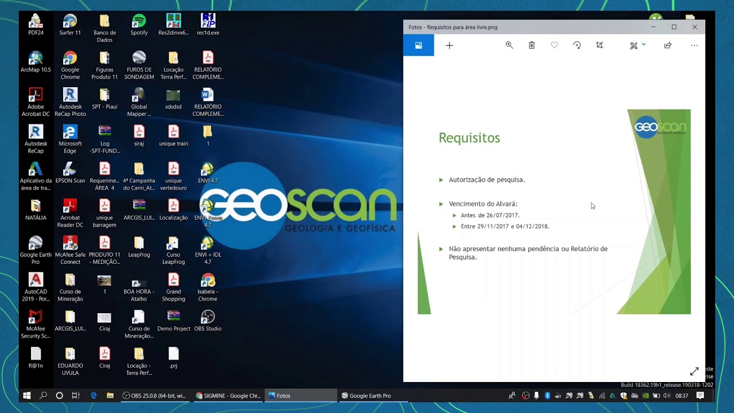Click the People icon in the tray
The image size is (734, 413).
tap(512, 396)
